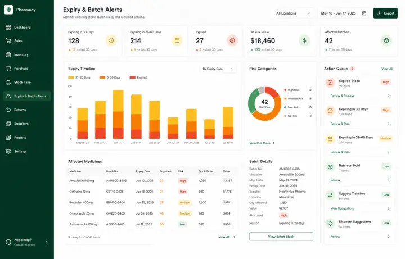Open Reports in sidebar menu

pos(27,138)
